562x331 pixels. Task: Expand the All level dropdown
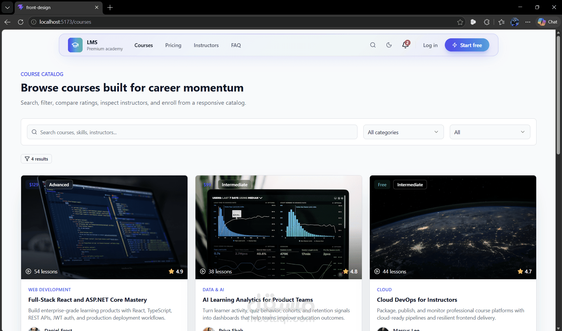(490, 132)
